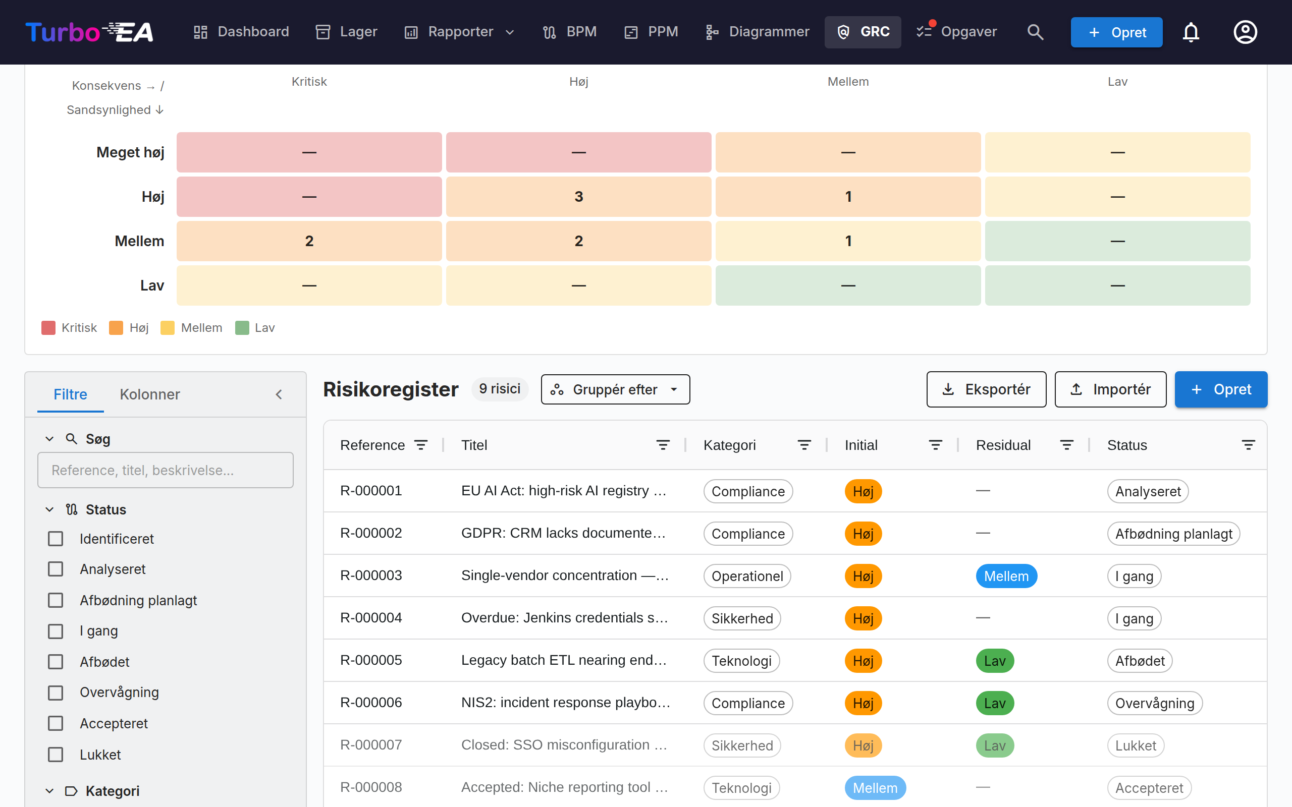Open the Kategori column filter icon

tap(804, 445)
